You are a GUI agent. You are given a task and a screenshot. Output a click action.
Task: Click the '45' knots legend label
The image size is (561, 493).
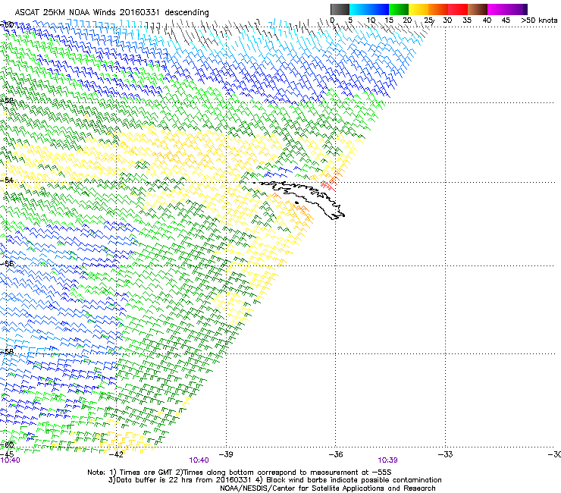(x=506, y=20)
